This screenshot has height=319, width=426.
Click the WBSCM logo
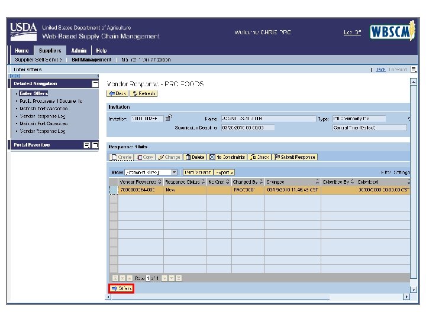tap(392, 31)
